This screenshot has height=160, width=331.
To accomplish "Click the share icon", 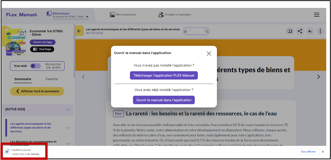I will (x=300, y=31).
